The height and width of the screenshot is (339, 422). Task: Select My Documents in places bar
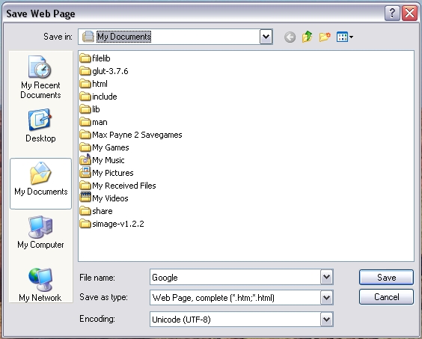click(40, 183)
